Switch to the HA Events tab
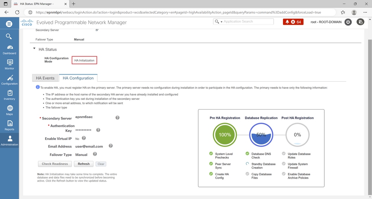 click(x=45, y=78)
